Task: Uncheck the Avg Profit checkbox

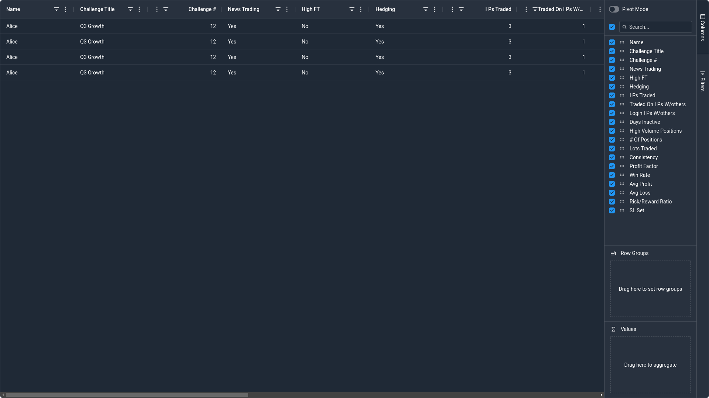Action: 612,184
